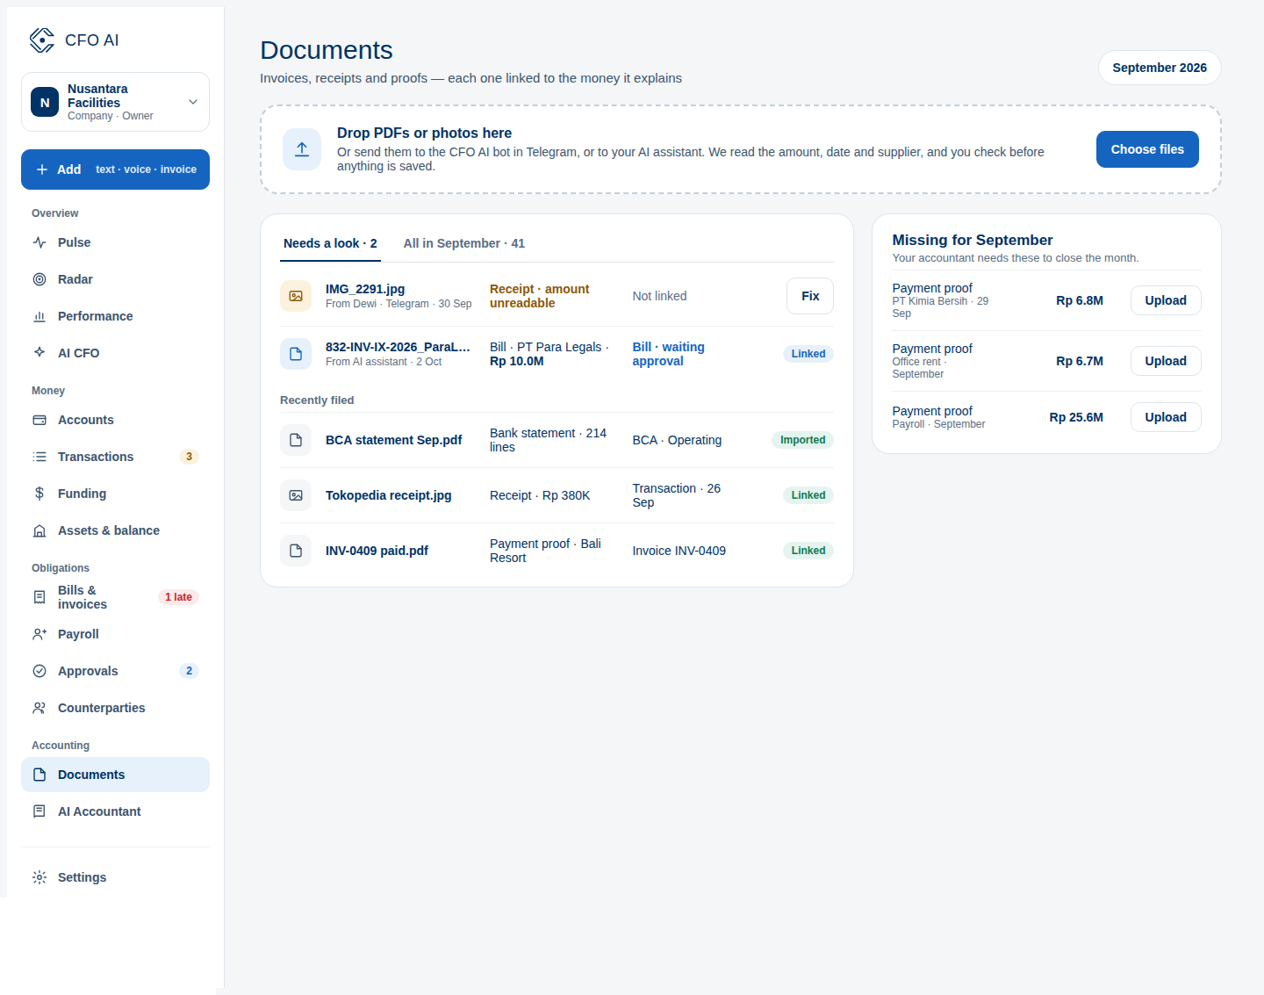Open the Transactions list icon
This screenshot has height=995, width=1264.
click(x=39, y=457)
